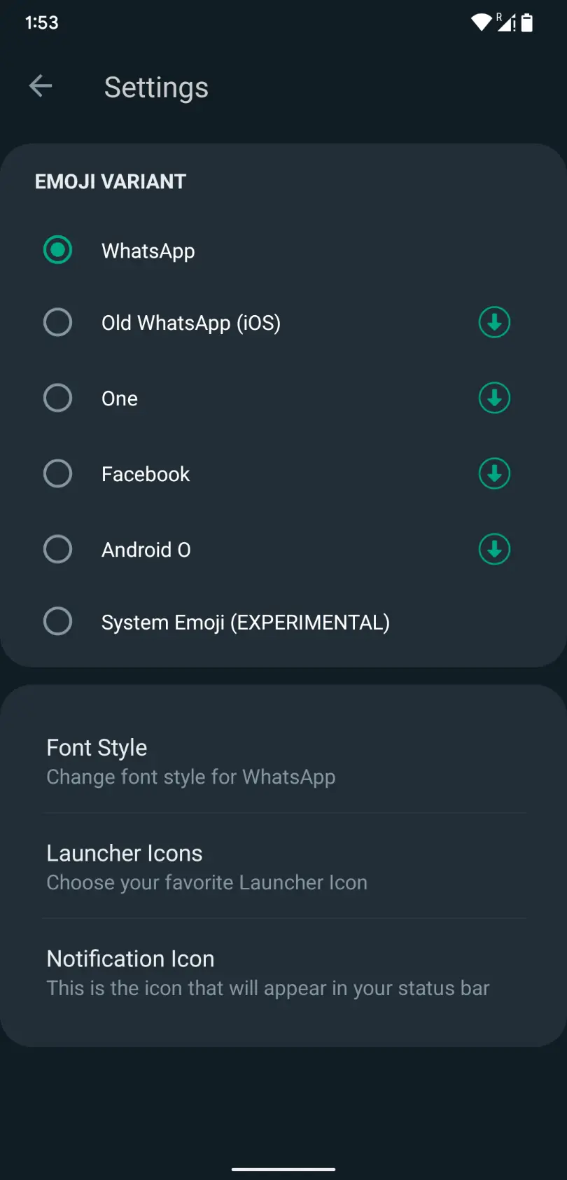
Task: Enable System Emoji (EXPERIMENTAL) radio button
Action: click(x=57, y=621)
